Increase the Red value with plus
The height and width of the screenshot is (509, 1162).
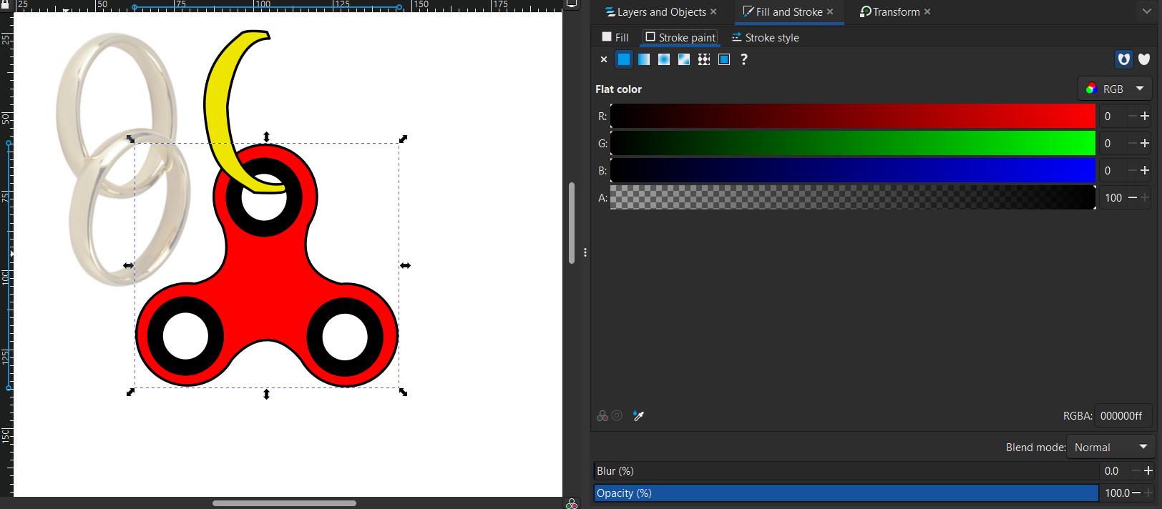[1145, 116]
